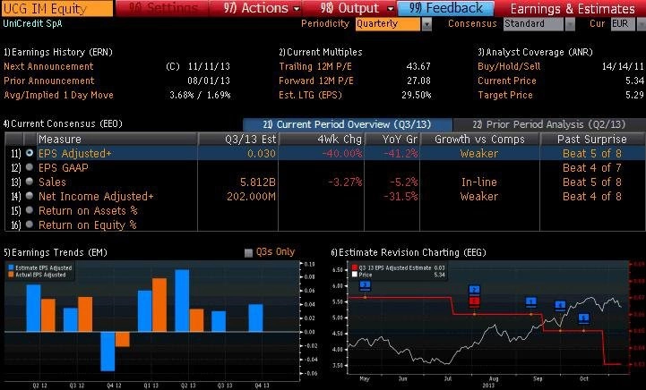Screen dimensions: 646x390
Task: Click Target Price value 5.29
Action: click(634, 95)
